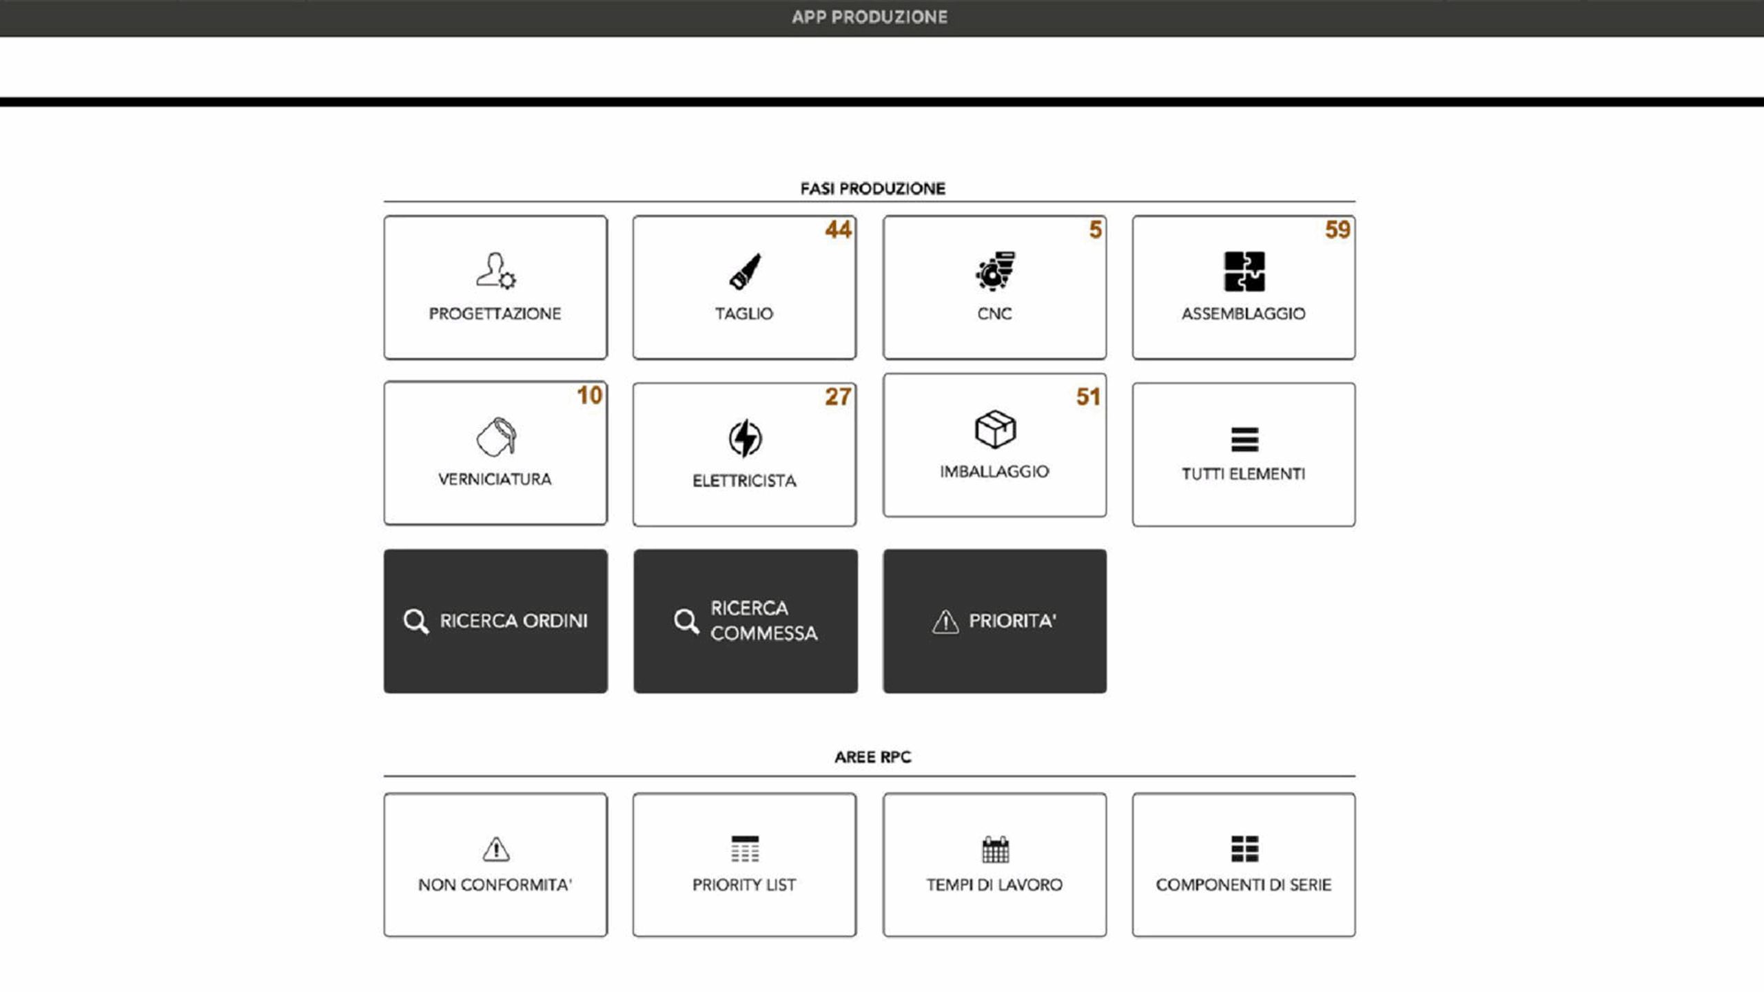Click the 44 counter on Taglio
This screenshot has width=1764, height=992.
click(838, 229)
